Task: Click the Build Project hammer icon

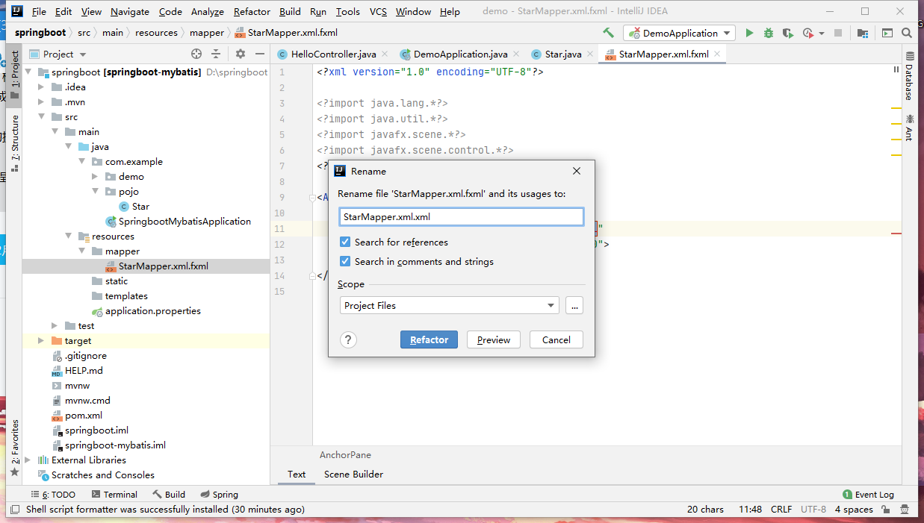Action: tap(609, 33)
